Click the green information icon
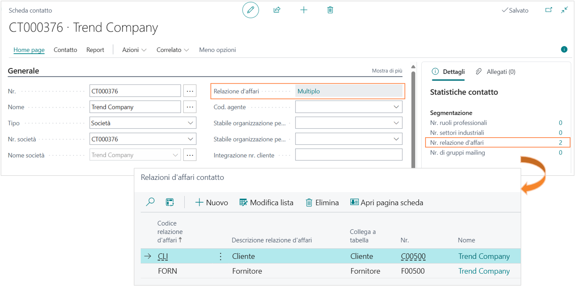576x288 pixels. (564, 49)
